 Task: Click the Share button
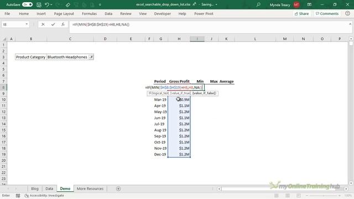click(x=301, y=13)
